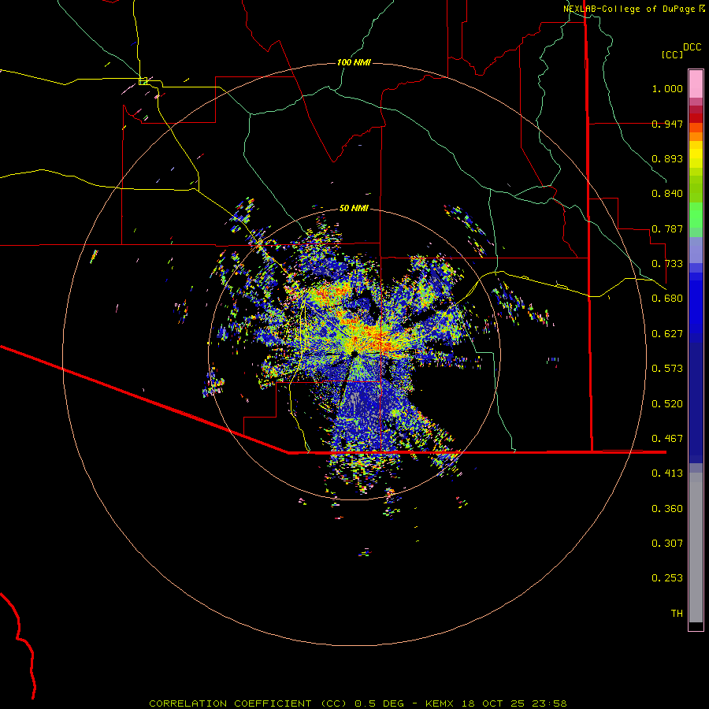Pick the gray segment of the color bar
709x709 pixels.
696,548
